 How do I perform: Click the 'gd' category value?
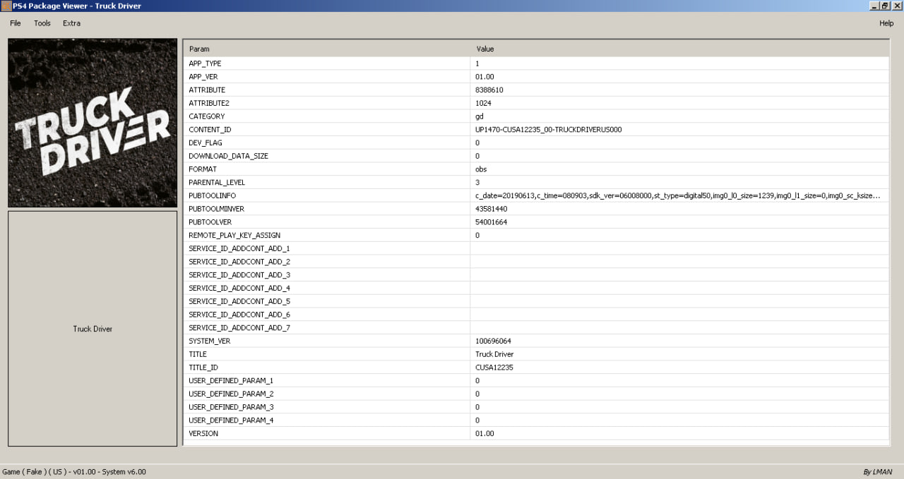[480, 116]
